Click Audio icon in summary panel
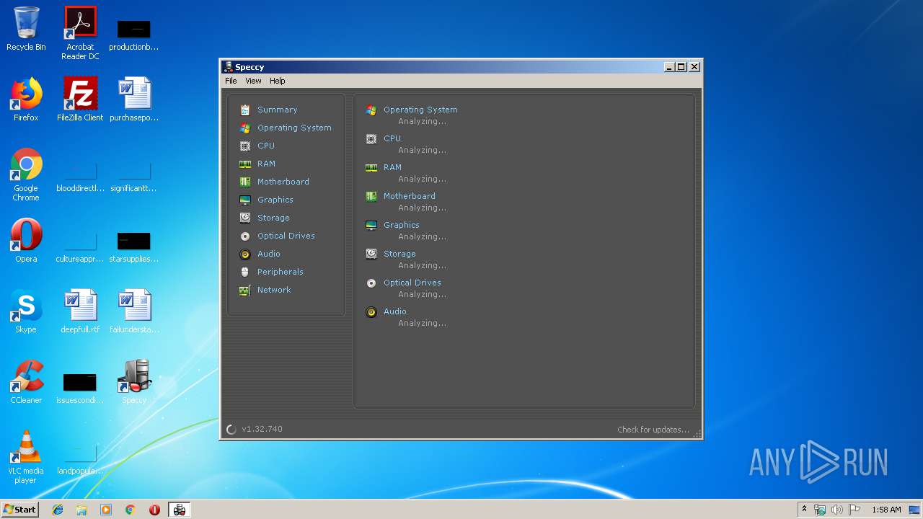This screenshot has width=923, height=519. tap(371, 311)
